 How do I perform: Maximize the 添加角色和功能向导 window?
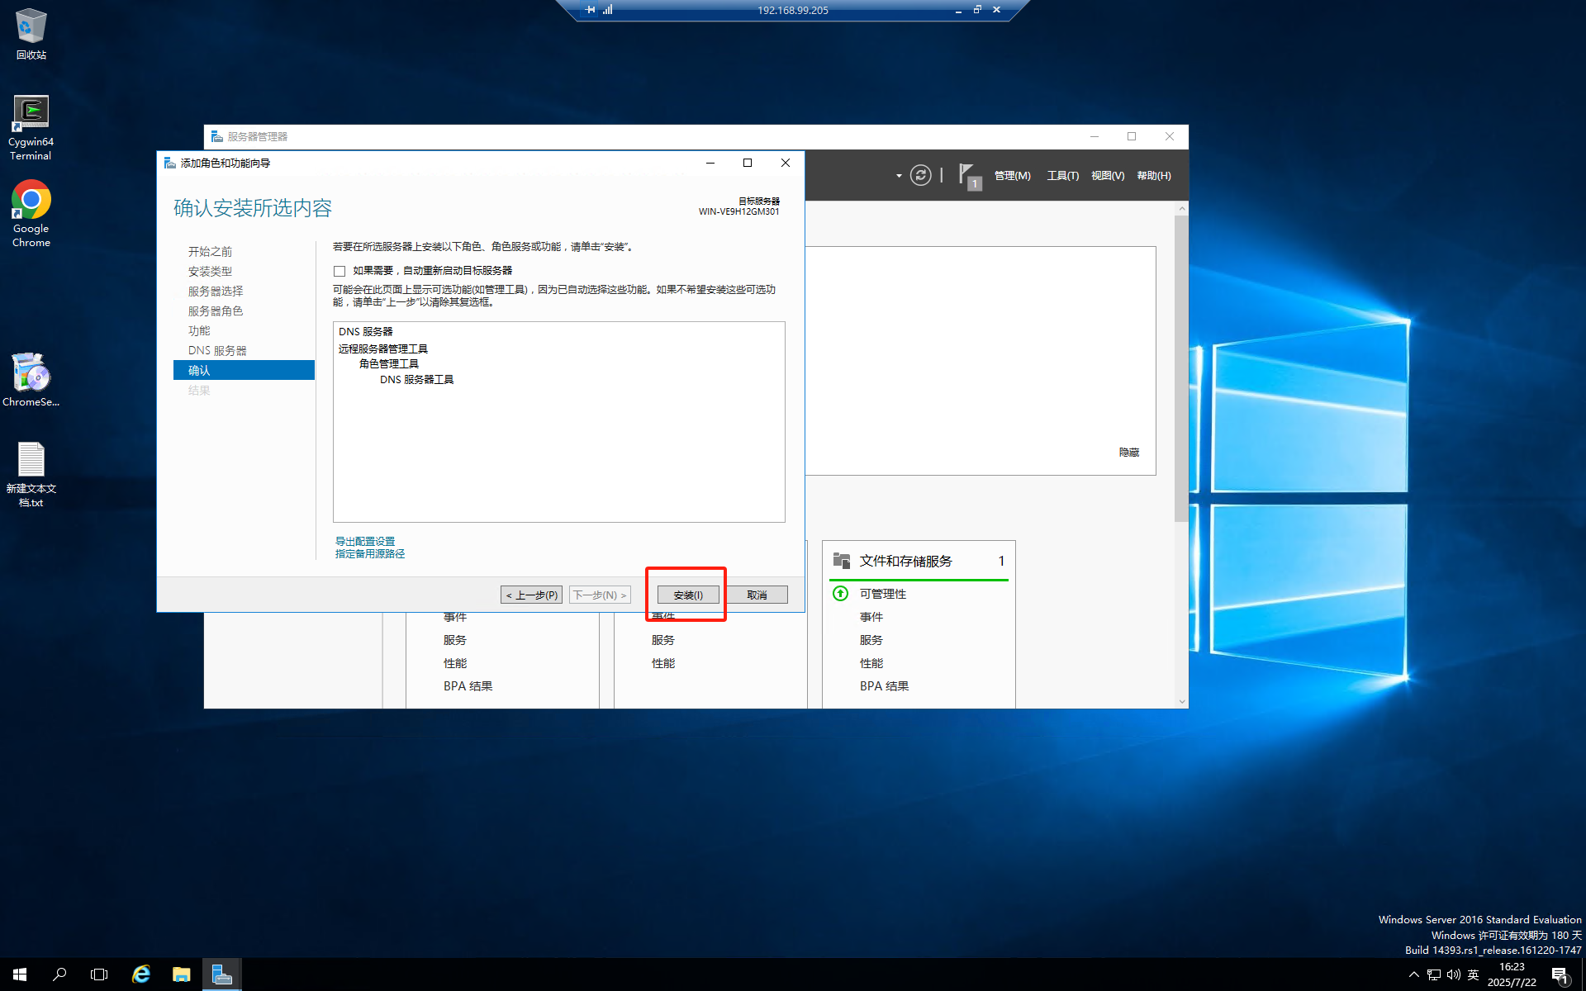pyautogui.click(x=748, y=163)
